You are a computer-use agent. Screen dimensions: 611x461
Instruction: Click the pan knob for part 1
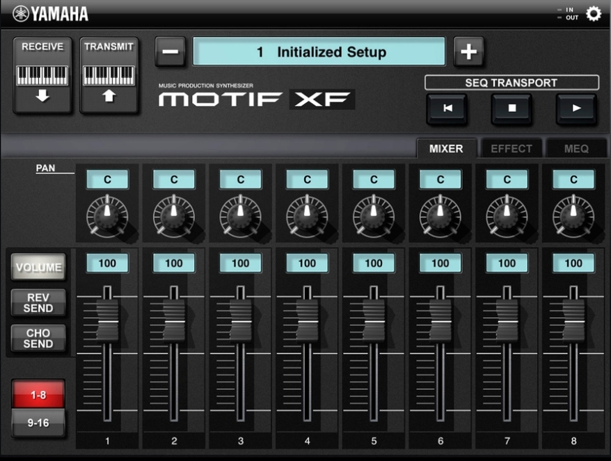(x=107, y=216)
